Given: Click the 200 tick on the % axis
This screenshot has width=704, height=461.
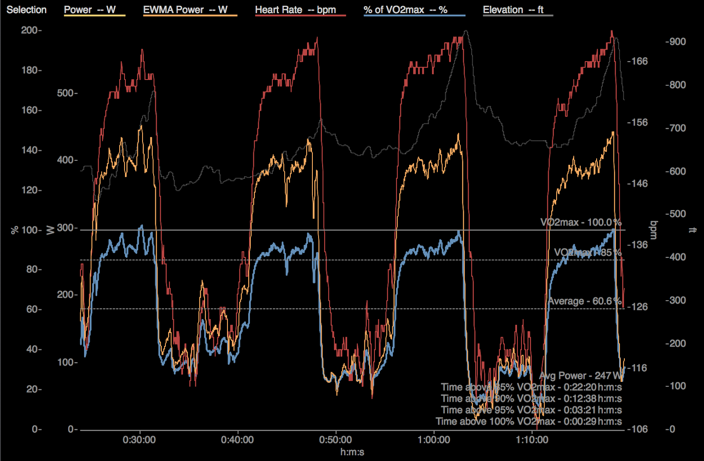Looking at the screenshot, I should pyautogui.click(x=30, y=30).
